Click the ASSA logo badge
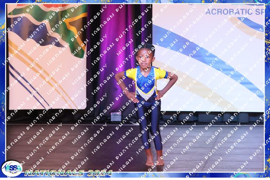Image resolution: width=270 pixels, height=180 pixels. [x=12, y=169]
